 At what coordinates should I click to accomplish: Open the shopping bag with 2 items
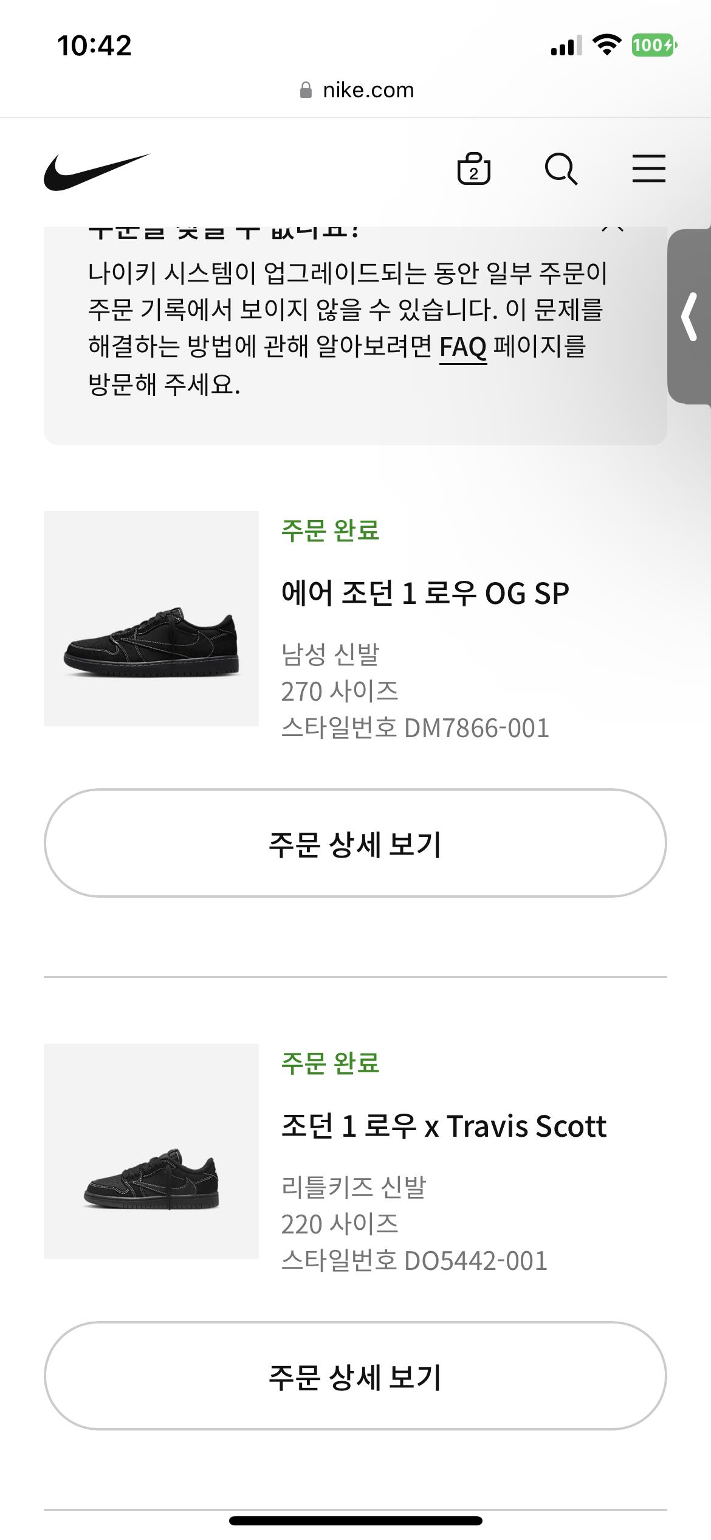point(473,169)
